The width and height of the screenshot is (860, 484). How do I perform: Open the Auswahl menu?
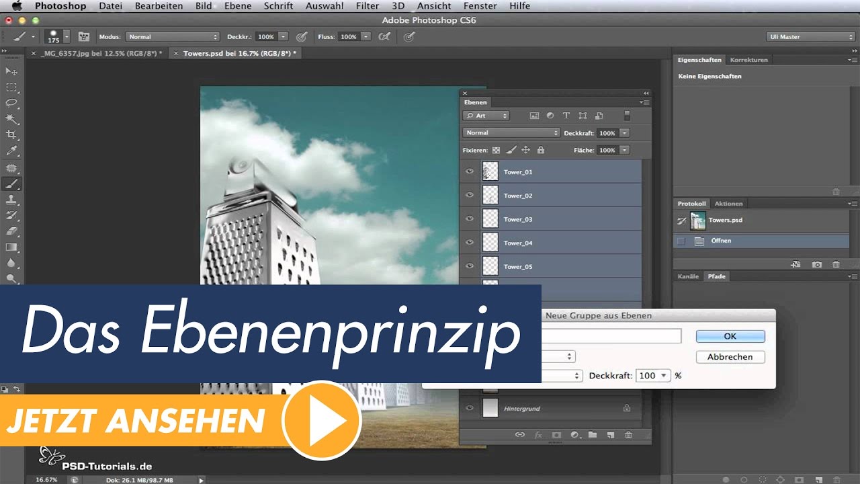tap(325, 6)
